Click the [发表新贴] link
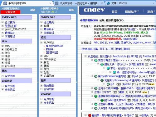This screenshot has width=156, height=117. click(88, 49)
